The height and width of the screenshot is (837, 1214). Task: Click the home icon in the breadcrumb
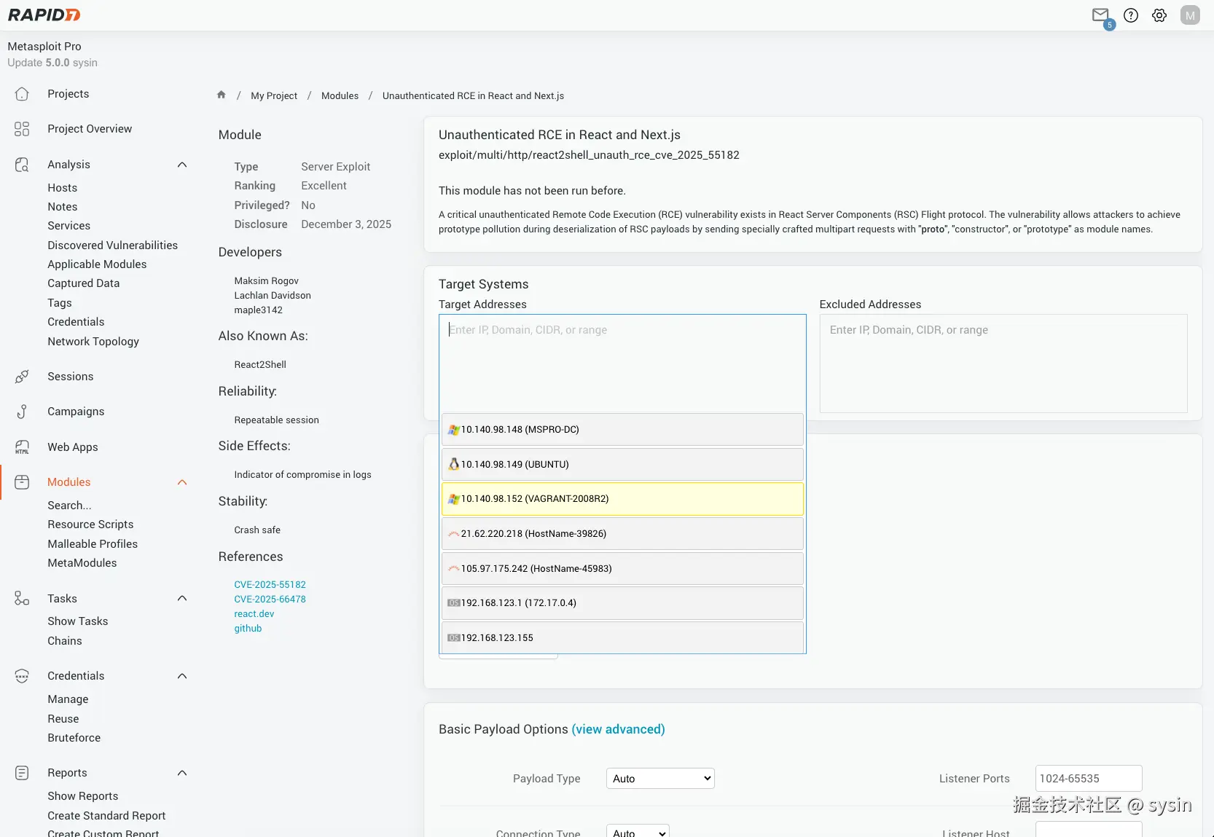coord(220,95)
